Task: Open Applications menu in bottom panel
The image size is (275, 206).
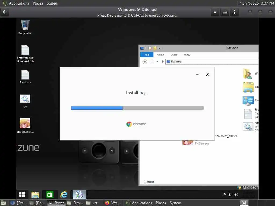Action: click(142, 203)
